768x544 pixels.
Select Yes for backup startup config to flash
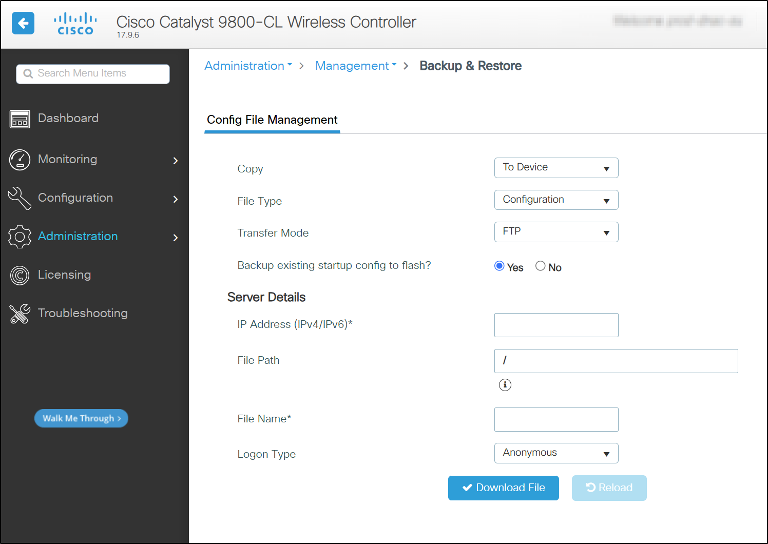(x=499, y=266)
